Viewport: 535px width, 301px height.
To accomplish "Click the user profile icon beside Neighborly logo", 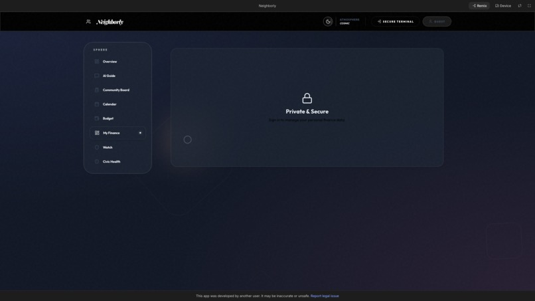I will click(x=88, y=21).
